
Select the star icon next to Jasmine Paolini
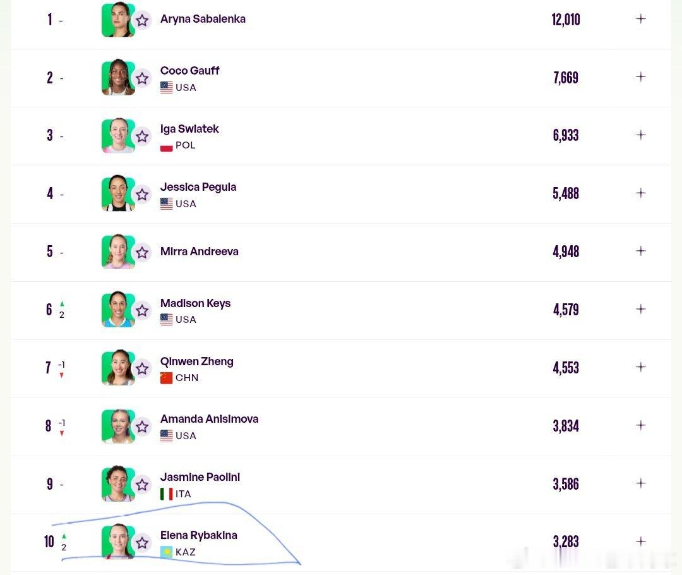click(142, 485)
